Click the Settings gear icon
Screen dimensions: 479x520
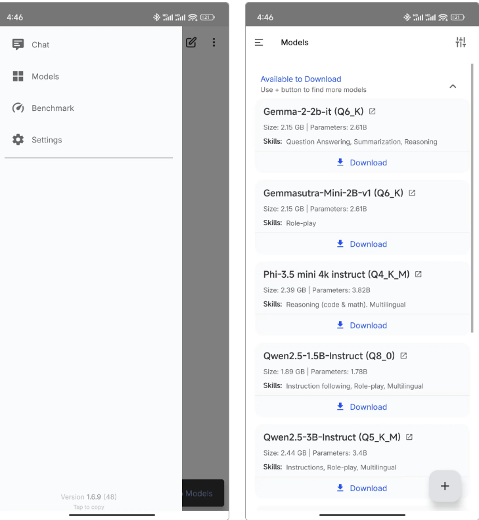[x=18, y=140]
